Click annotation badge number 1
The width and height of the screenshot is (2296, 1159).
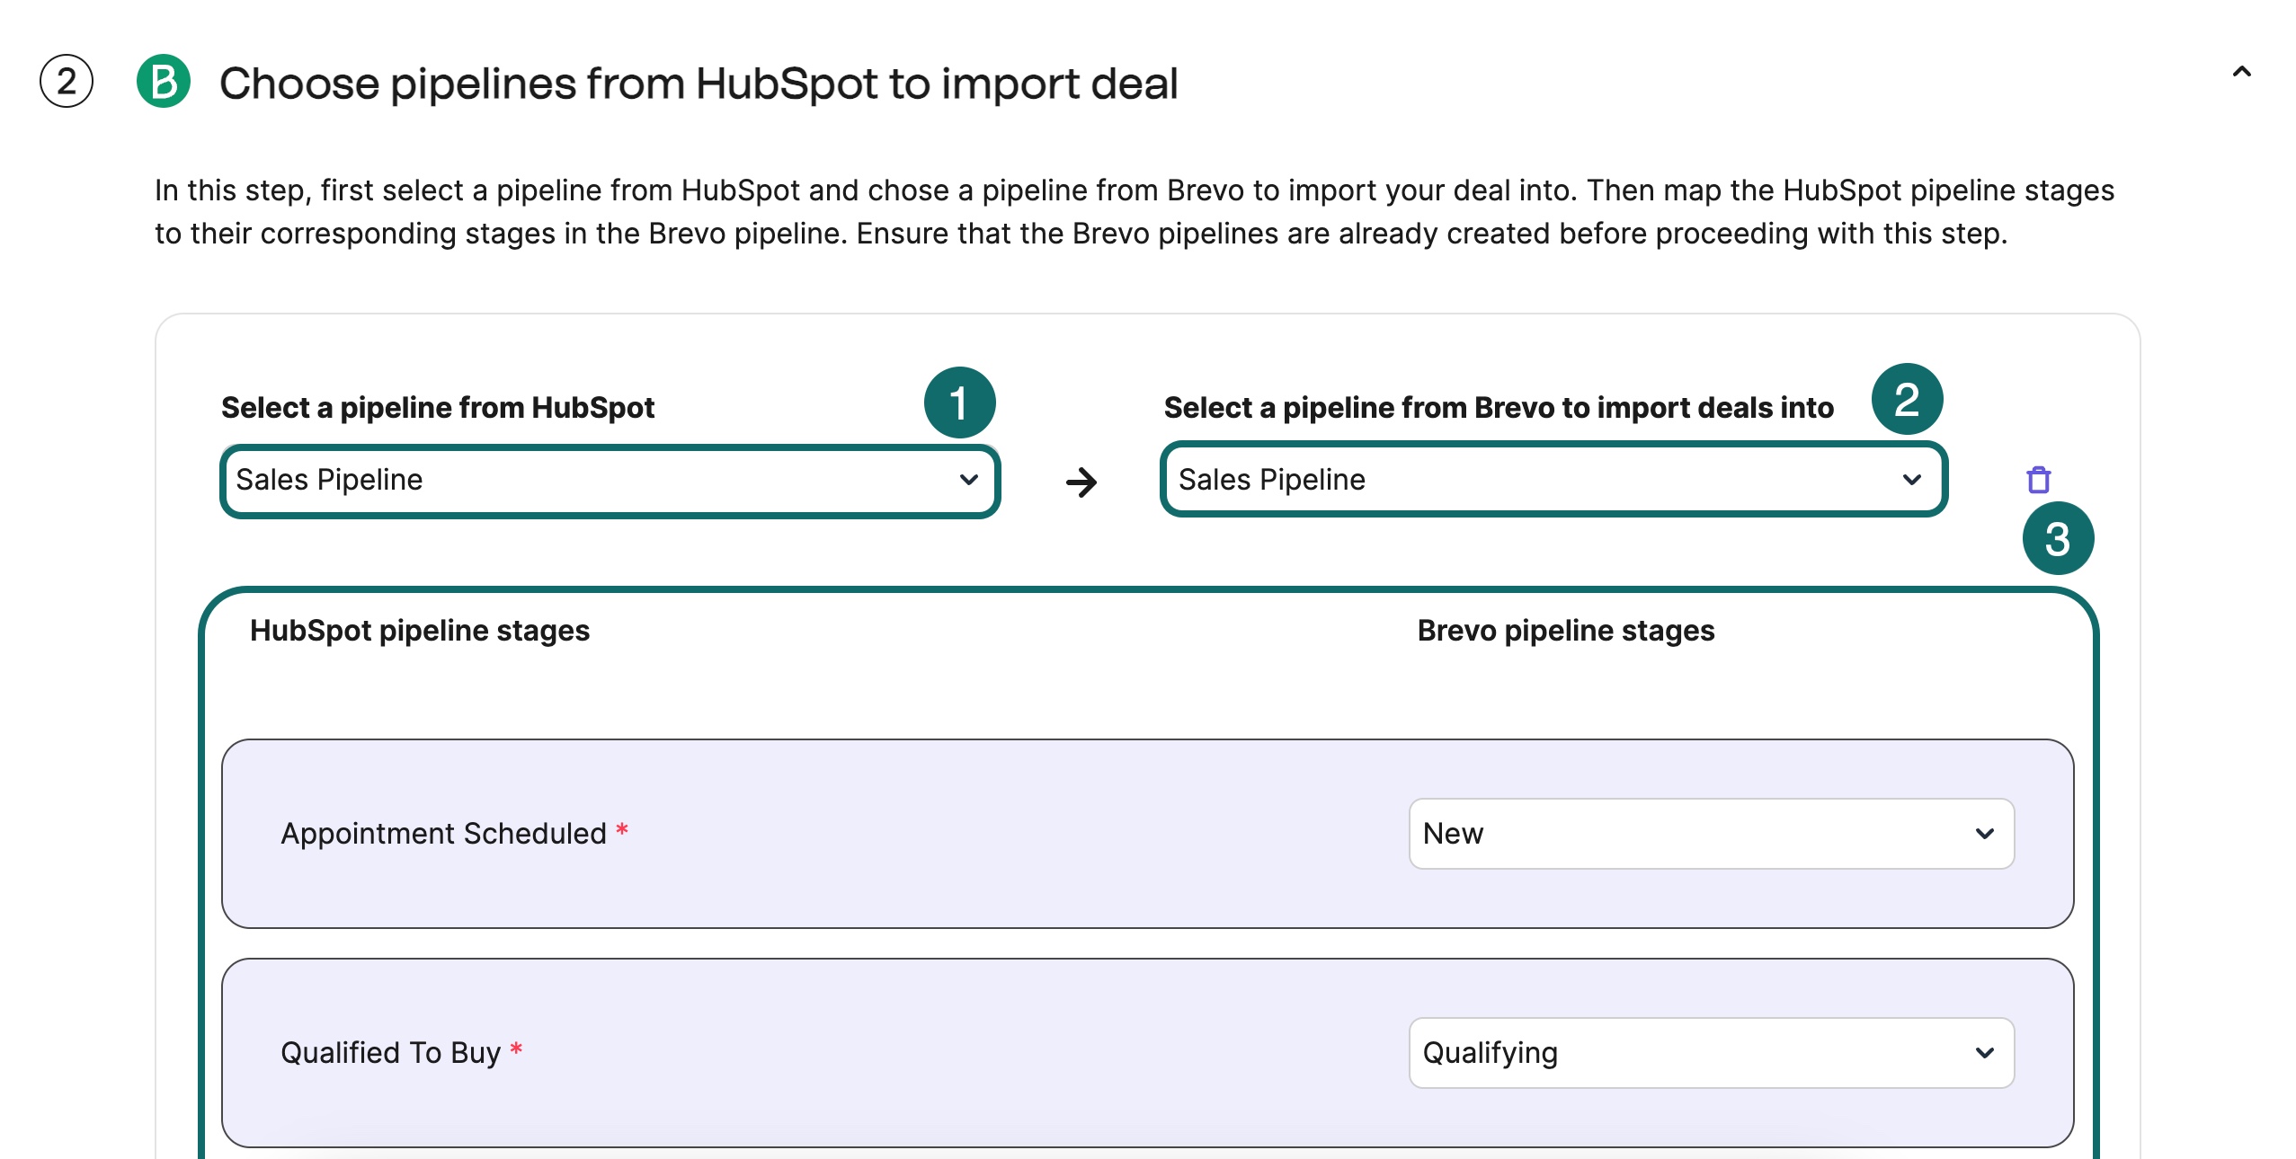tap(958, 404)
